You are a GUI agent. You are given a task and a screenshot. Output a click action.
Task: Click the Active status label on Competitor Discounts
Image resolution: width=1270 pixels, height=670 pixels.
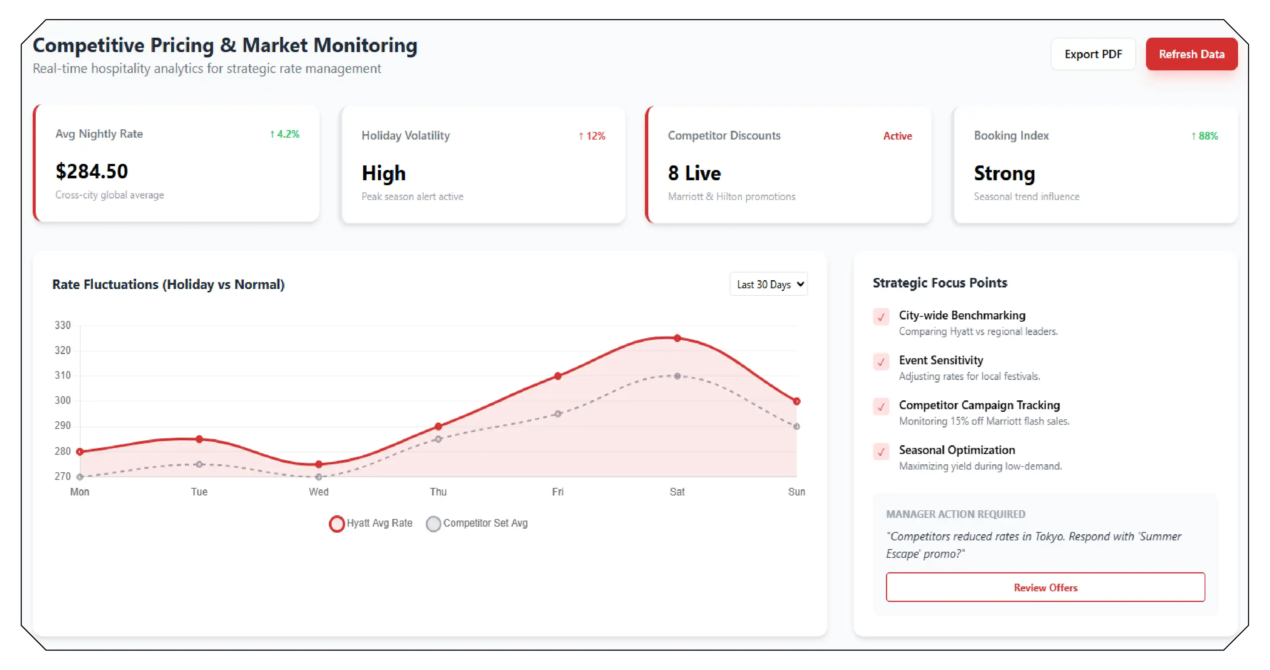(x=897, y=136)
